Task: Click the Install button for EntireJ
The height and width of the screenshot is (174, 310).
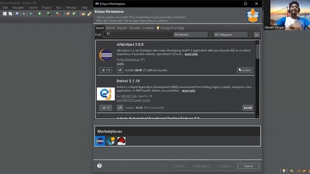Action: pyautogui.click(x=248, y=108)
